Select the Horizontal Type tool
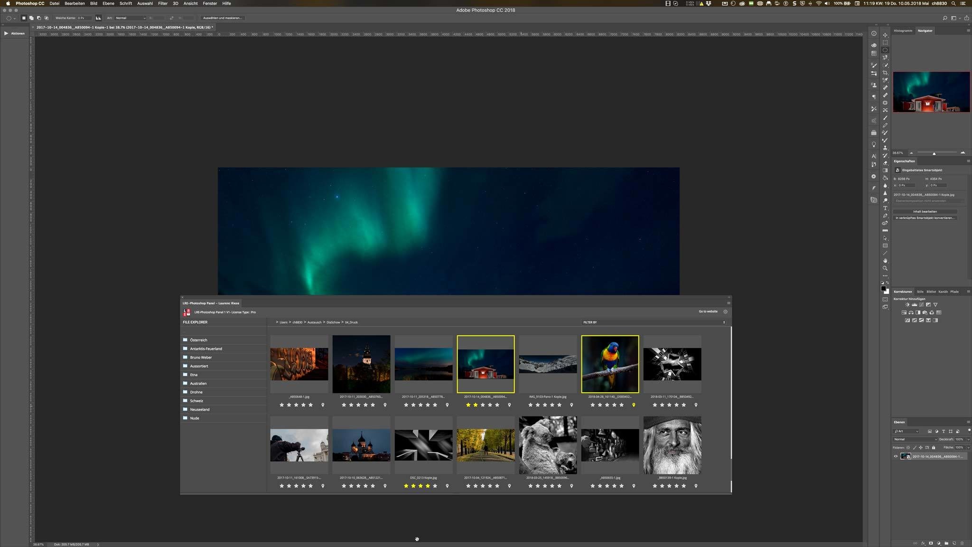 click(885, 208)
